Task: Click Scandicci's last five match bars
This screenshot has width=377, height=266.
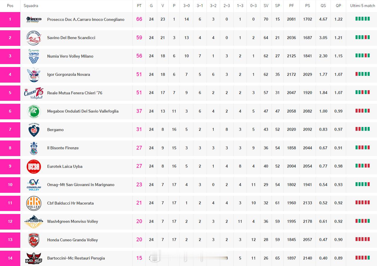Action: 363,37
